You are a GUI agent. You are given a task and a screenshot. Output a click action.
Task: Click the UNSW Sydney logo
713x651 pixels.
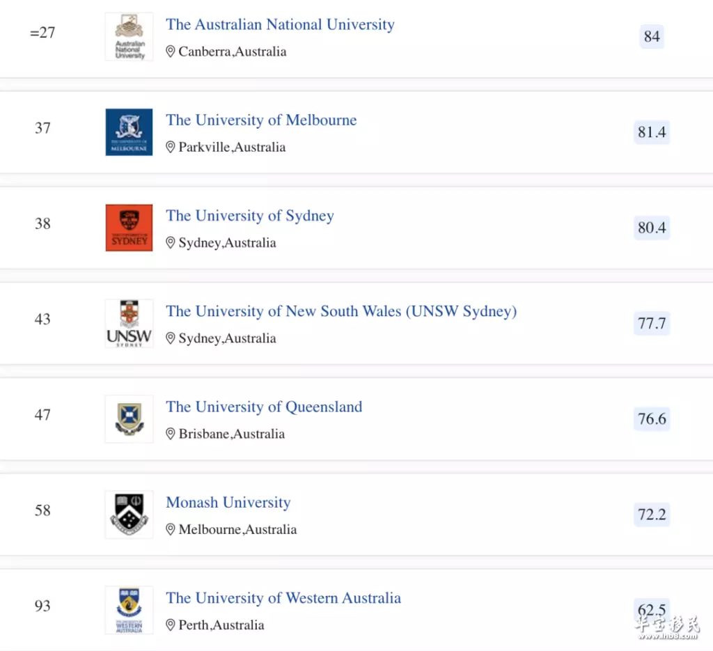coord(129,323)
